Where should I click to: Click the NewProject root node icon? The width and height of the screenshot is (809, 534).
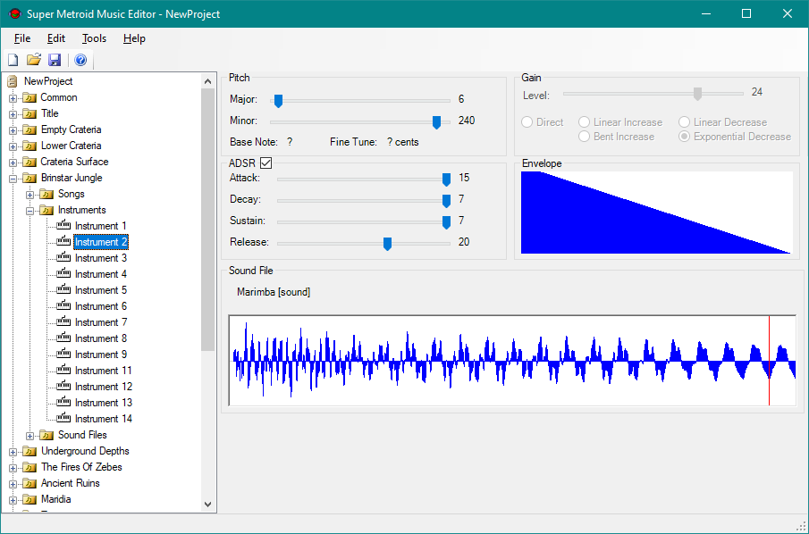[x=13, y=81]
